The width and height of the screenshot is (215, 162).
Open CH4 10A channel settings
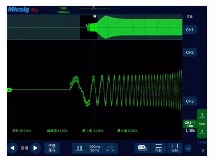pos(190,124)
